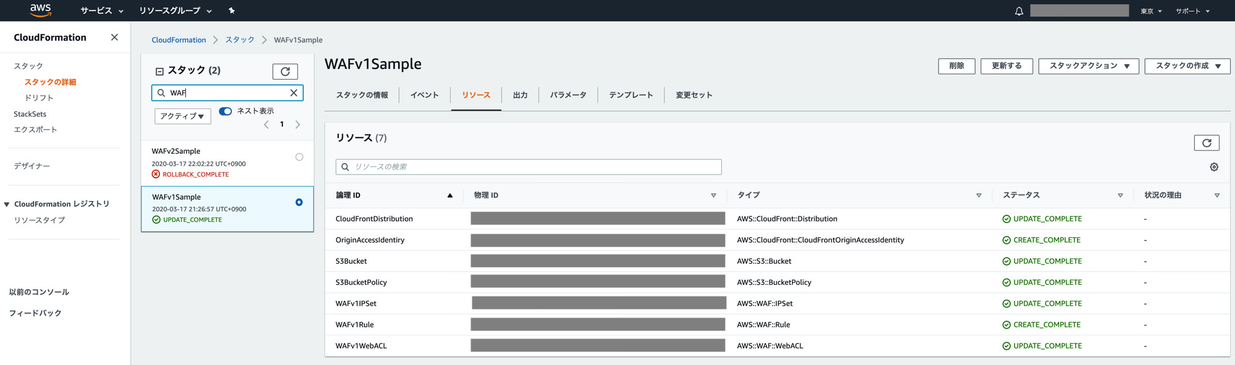Click status check icon for CloudFrontDistribution row
This screenshot has width=1235, height=365.
tap(1007, 219)
